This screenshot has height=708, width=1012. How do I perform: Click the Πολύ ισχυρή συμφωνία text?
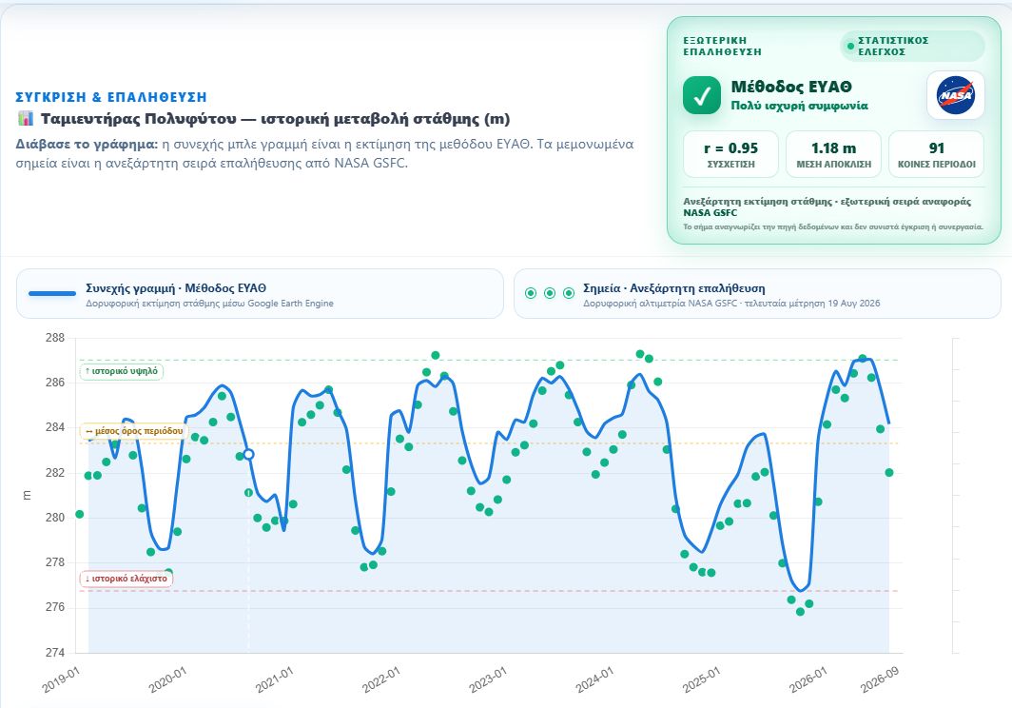point(799,106)
